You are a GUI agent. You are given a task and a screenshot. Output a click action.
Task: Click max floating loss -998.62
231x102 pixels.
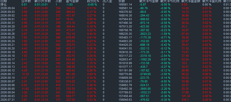(x=144, y=19)
